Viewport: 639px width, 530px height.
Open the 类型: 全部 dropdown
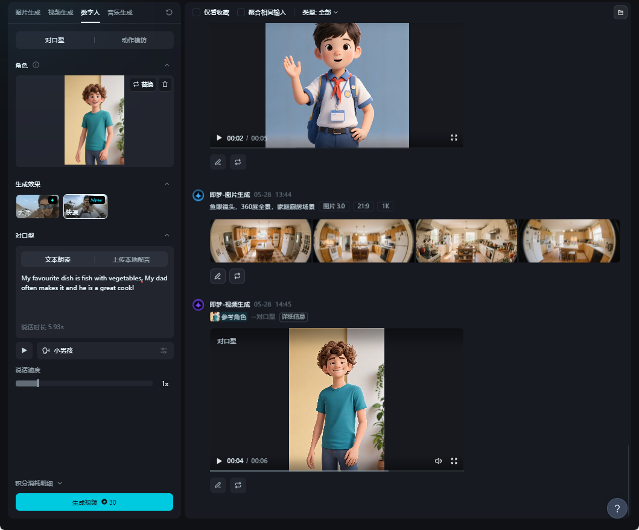click(319, 11)
